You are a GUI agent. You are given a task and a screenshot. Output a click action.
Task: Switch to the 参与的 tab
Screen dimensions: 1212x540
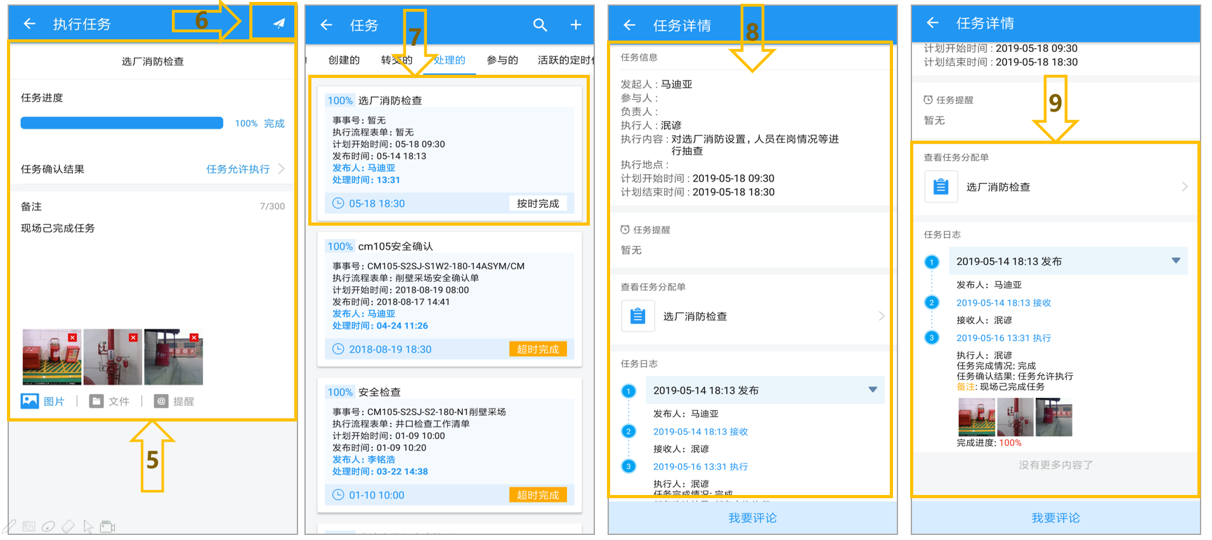coord(502,60)
